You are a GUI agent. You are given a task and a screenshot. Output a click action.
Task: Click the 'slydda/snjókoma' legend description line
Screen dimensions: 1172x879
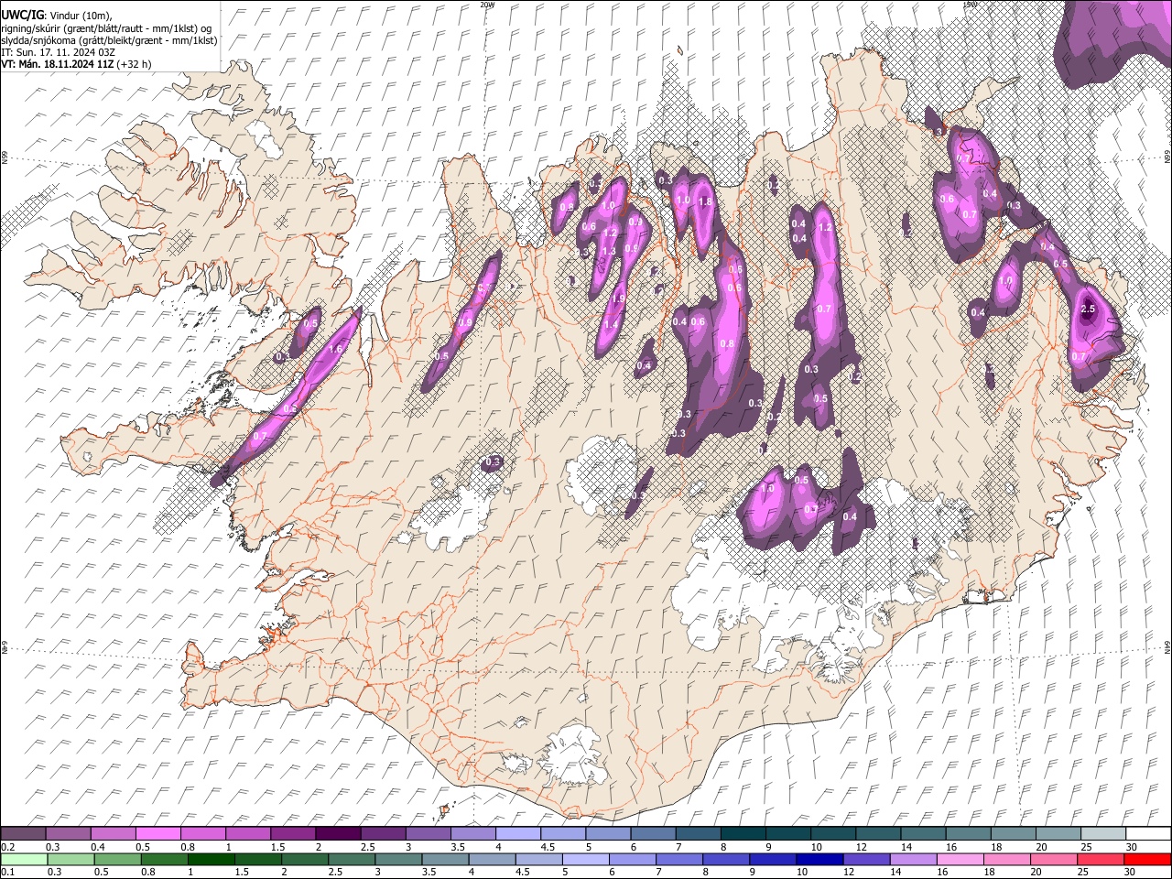click(x=109, y=40)
